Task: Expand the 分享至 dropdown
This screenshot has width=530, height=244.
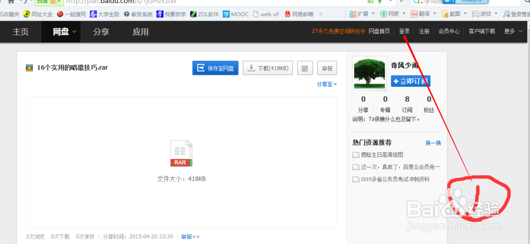Action: pyautogui.click(x=327, y=85)
